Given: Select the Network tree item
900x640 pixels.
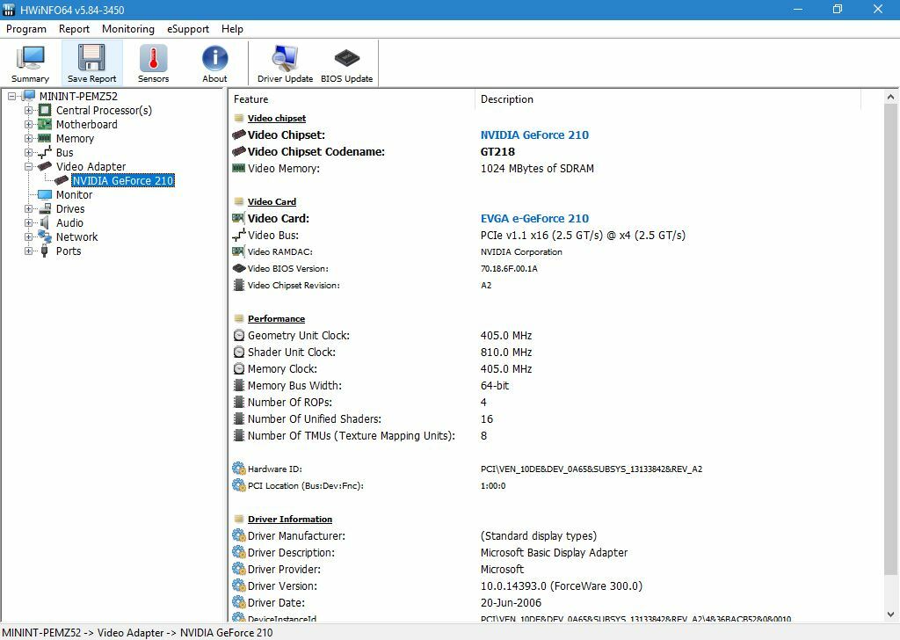Looking at the screenshot, I should [x=76, y=237].
